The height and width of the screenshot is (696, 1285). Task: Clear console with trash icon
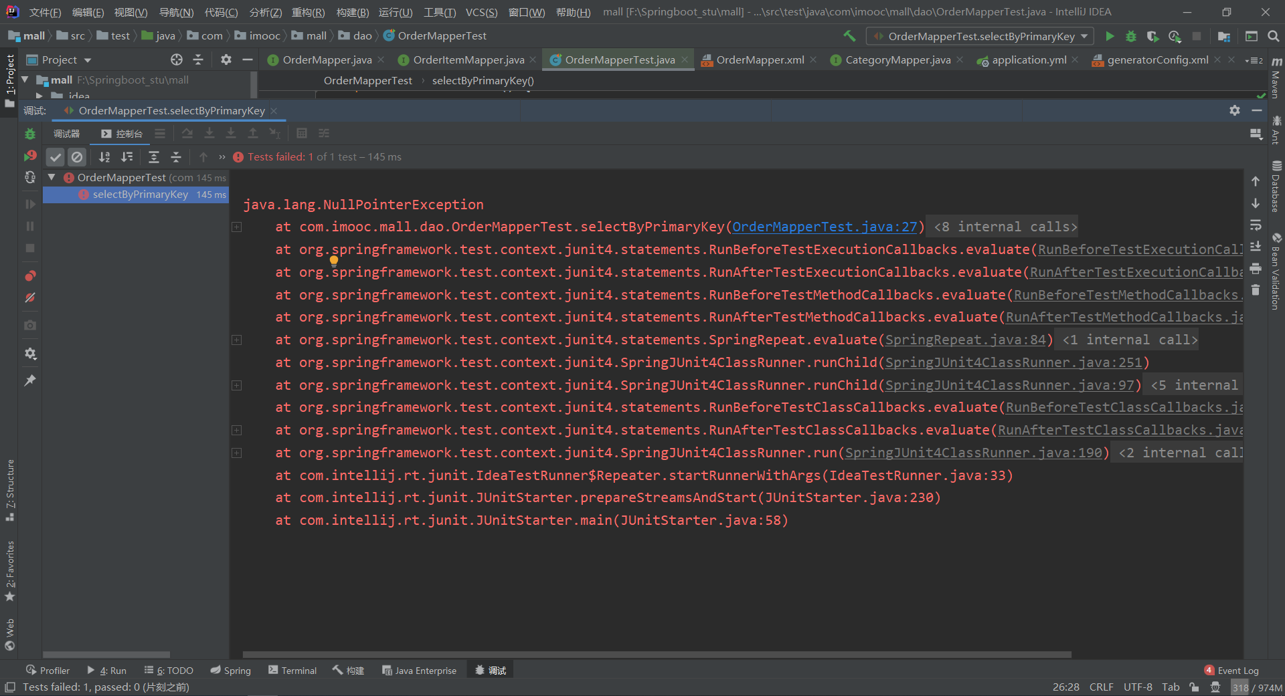pos(1256,289)
